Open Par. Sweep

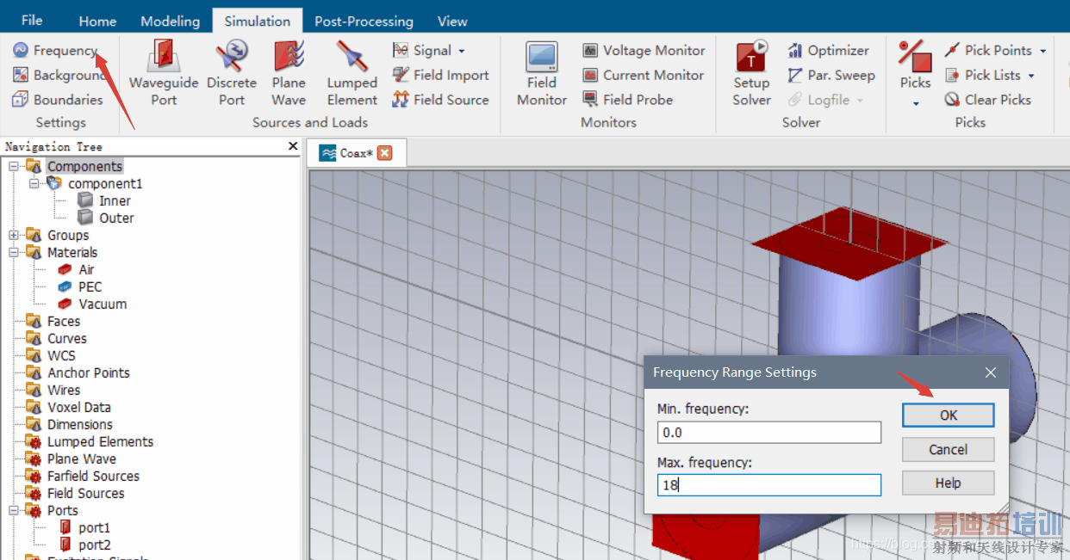tap(831, 75)
